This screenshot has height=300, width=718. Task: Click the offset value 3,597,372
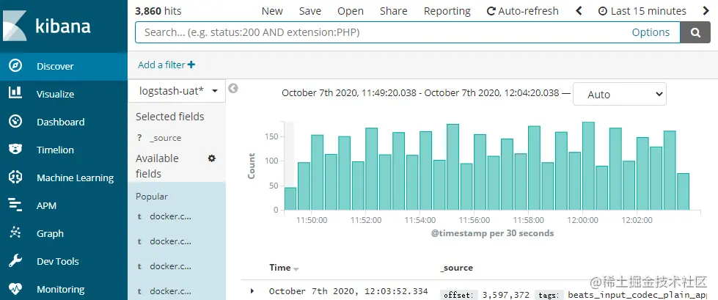pos(506,296)
